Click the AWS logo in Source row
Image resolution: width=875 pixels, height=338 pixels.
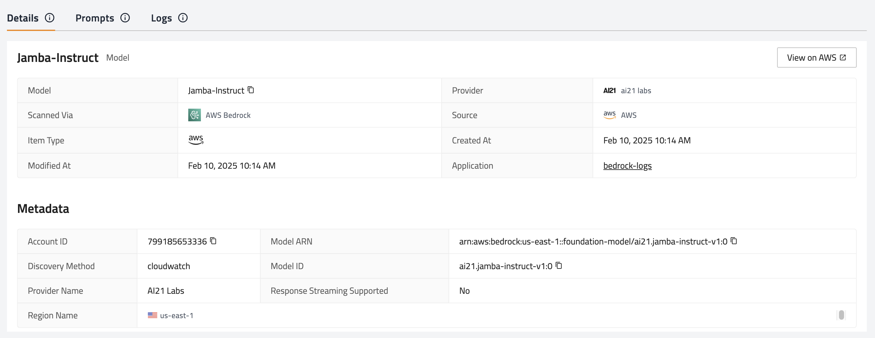(609, 115)
